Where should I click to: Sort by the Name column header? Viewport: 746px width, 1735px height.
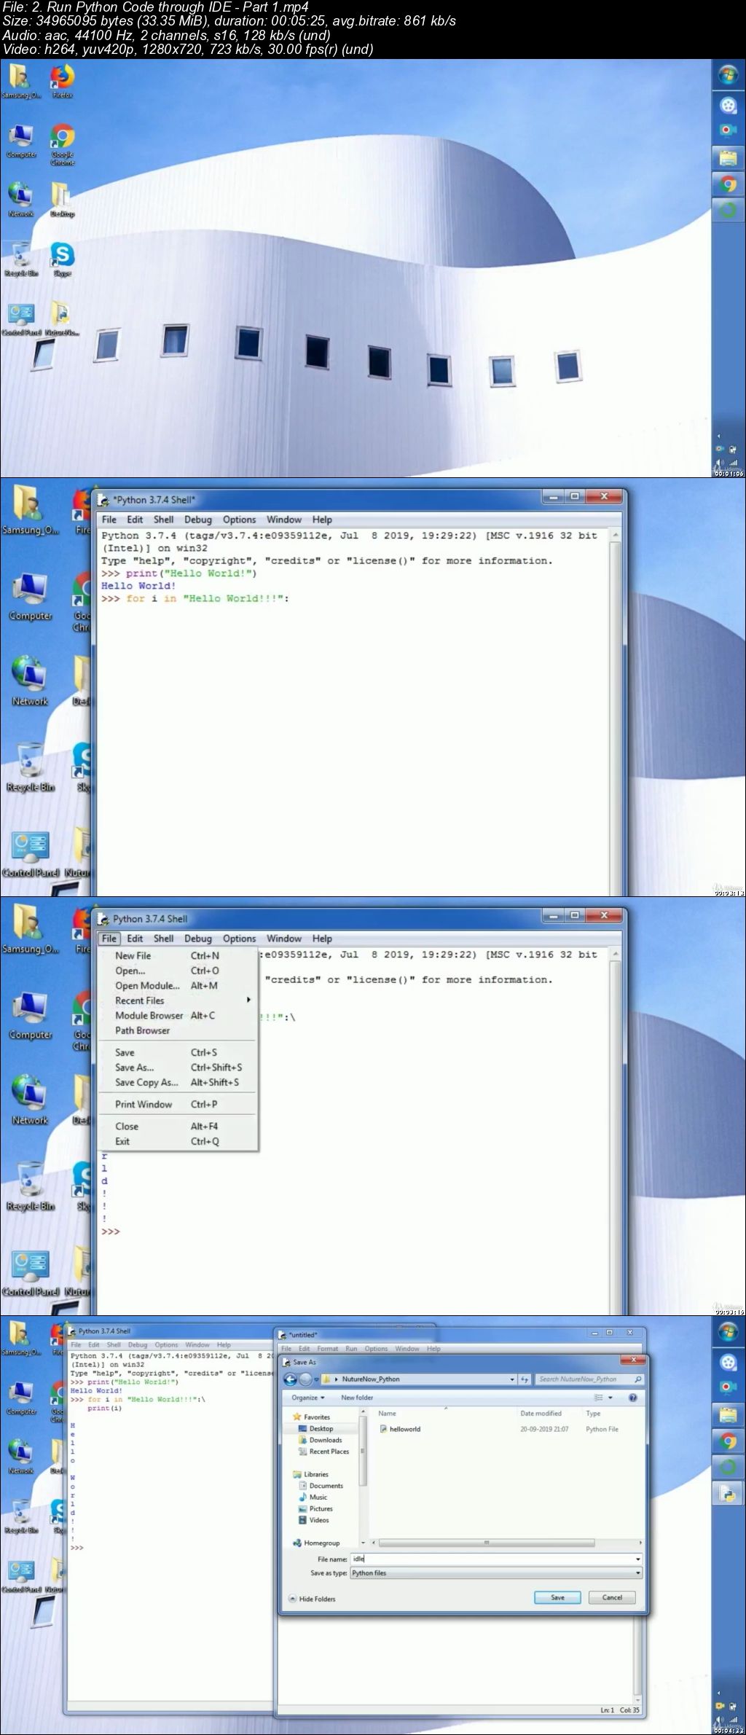387,1413
